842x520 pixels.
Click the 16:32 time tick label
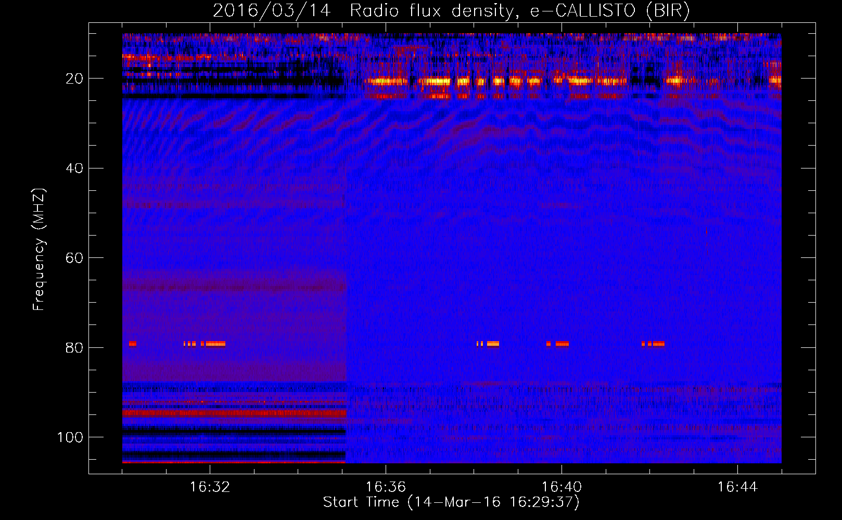(x=210, y=487)
